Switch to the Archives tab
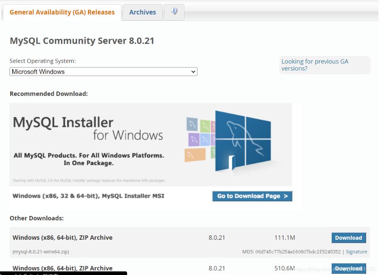 pyautogui.click(x=142, y=12)
